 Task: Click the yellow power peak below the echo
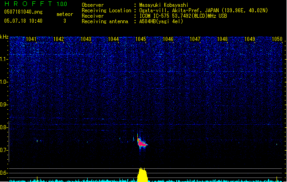click(142, 175)
